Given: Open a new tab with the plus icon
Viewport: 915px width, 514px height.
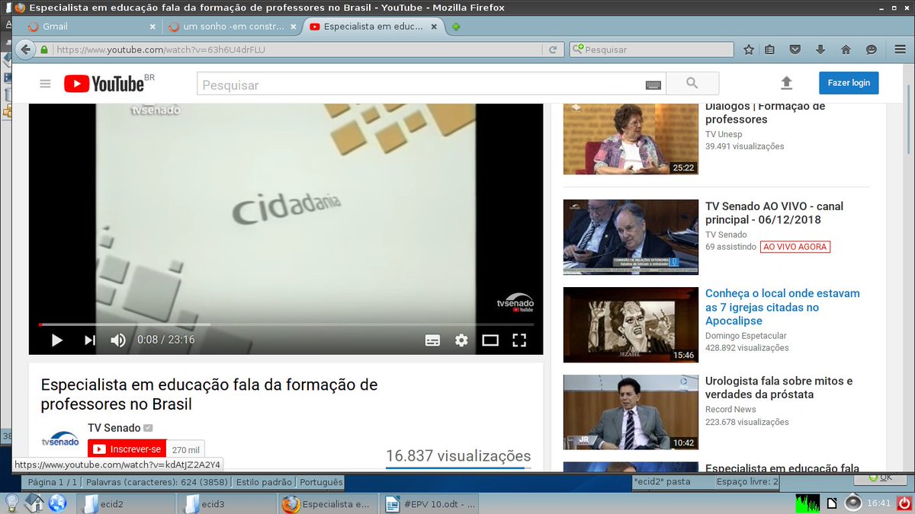Looking at the screenshot, I should [456, 27].
